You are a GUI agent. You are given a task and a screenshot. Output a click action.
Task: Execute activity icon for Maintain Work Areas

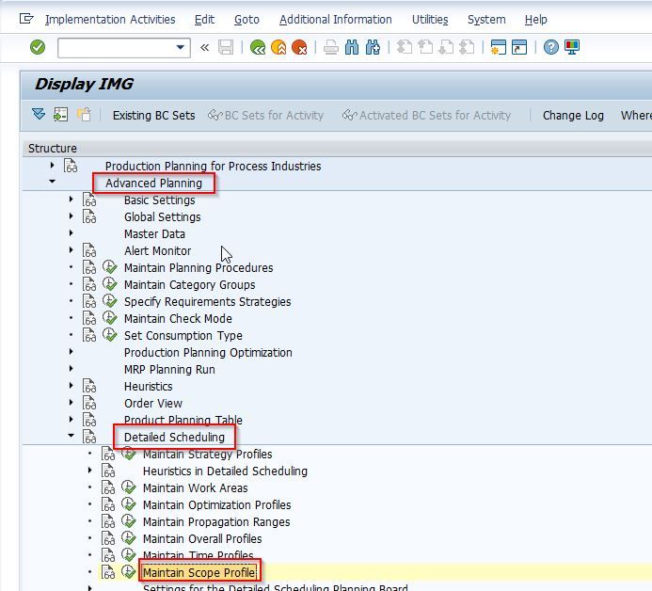point(129,487)
